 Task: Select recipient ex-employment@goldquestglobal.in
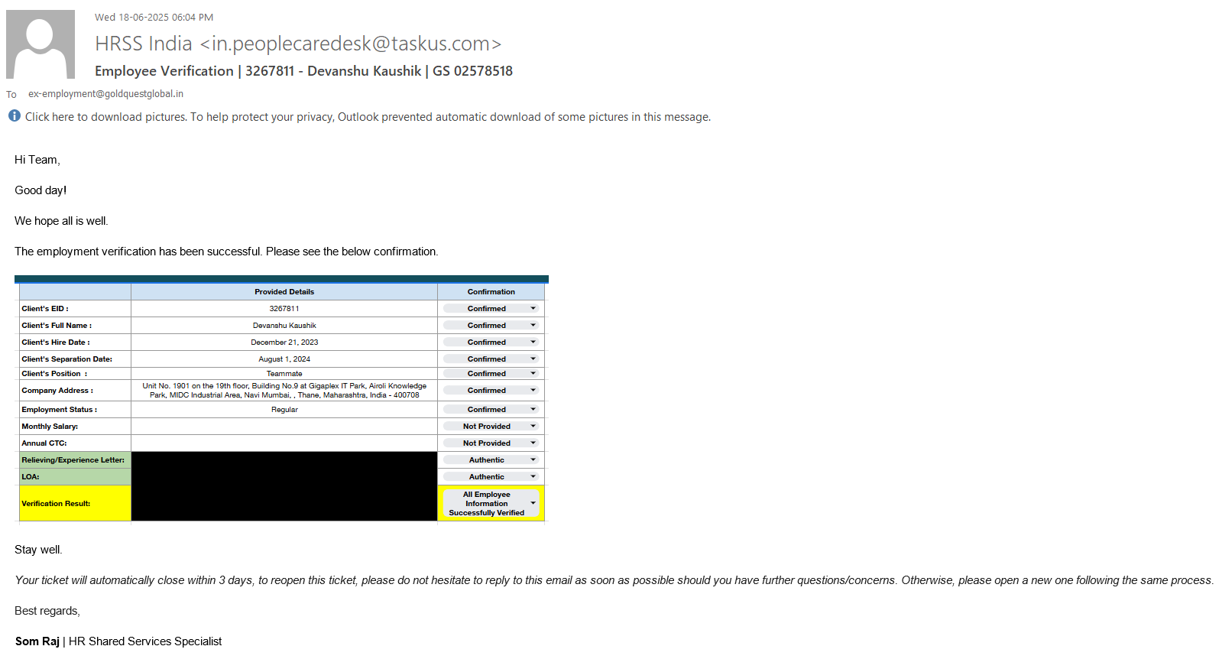pos(105,94)
